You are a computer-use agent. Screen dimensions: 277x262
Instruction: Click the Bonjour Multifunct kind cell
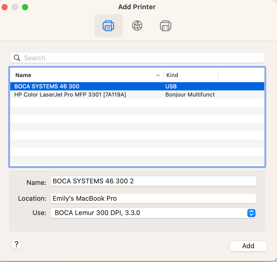(190, 95)
